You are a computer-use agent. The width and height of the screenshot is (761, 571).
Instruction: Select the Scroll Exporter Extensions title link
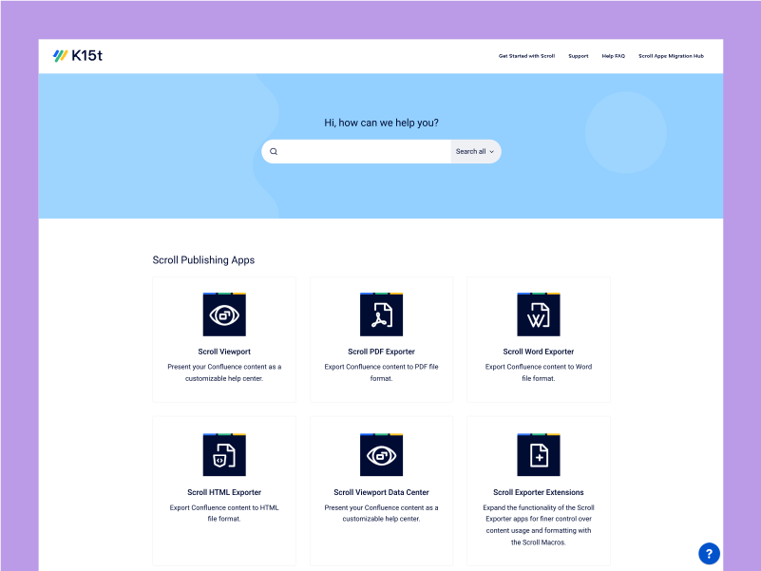(x=538, y=492)
